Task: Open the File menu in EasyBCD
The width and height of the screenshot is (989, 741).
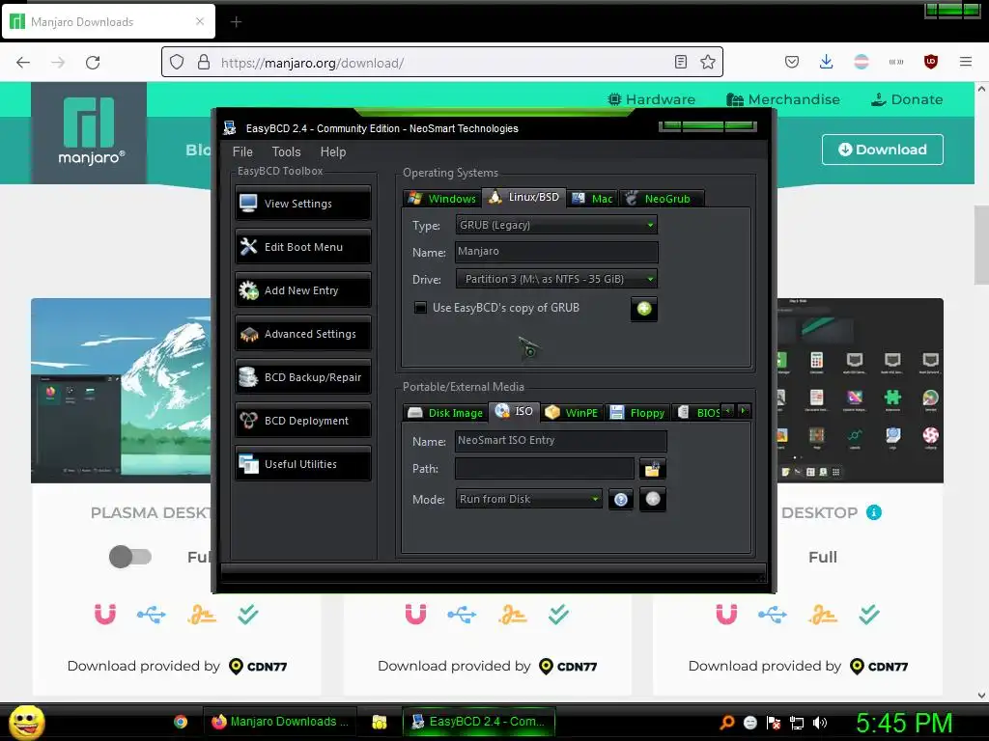Action: click(242, 151)
